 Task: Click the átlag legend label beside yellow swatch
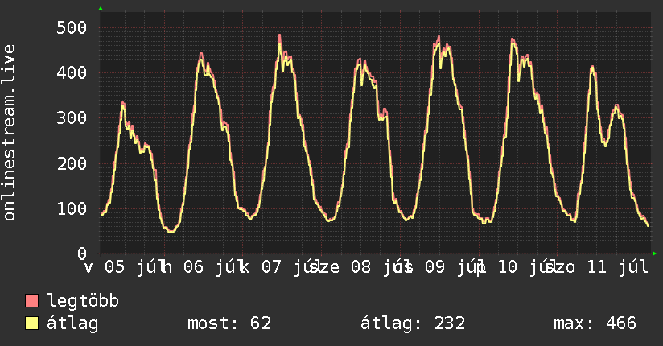(x=72, y=323)
